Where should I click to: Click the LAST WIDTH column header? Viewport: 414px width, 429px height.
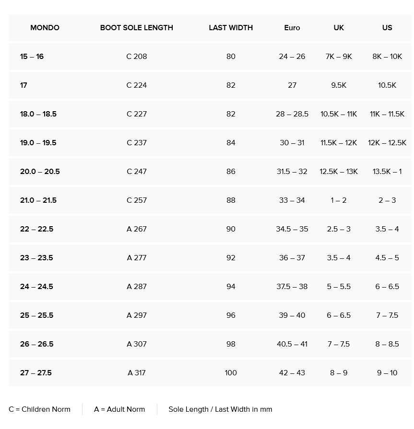tap(231, 28)
